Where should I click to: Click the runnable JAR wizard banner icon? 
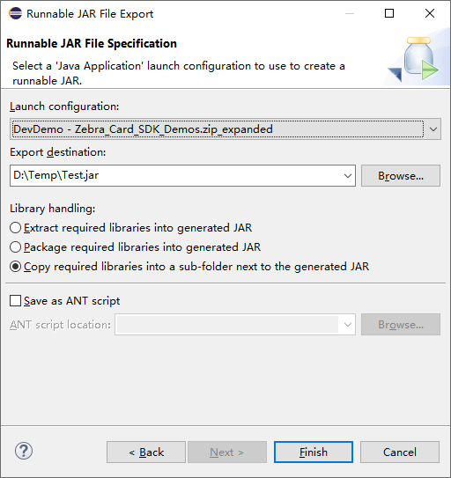tap(413, 60)
